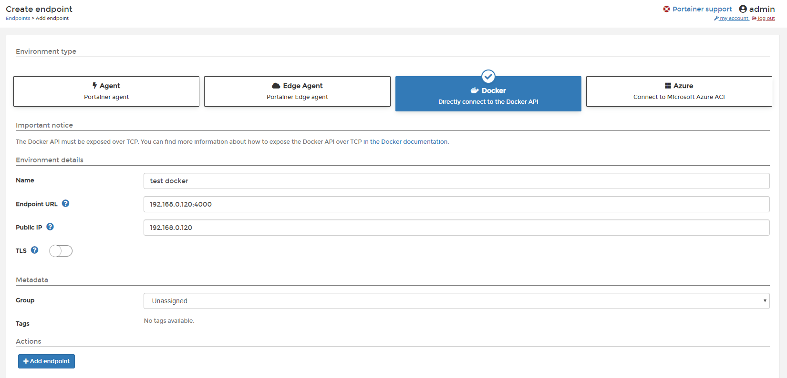The width and height of the screenshot is (787, 378).
Task: Click the Environment details section heading
Action: point(50,160)
